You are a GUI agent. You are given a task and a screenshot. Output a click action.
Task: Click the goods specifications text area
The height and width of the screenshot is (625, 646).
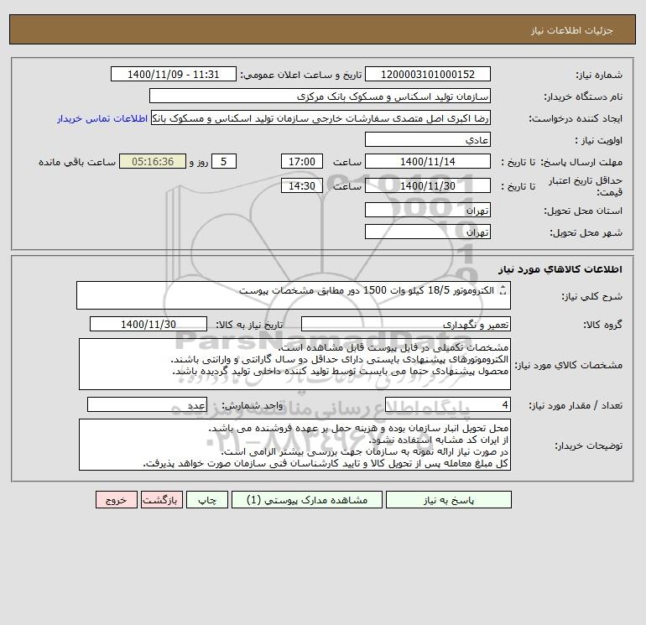click(x=294, y=364)
